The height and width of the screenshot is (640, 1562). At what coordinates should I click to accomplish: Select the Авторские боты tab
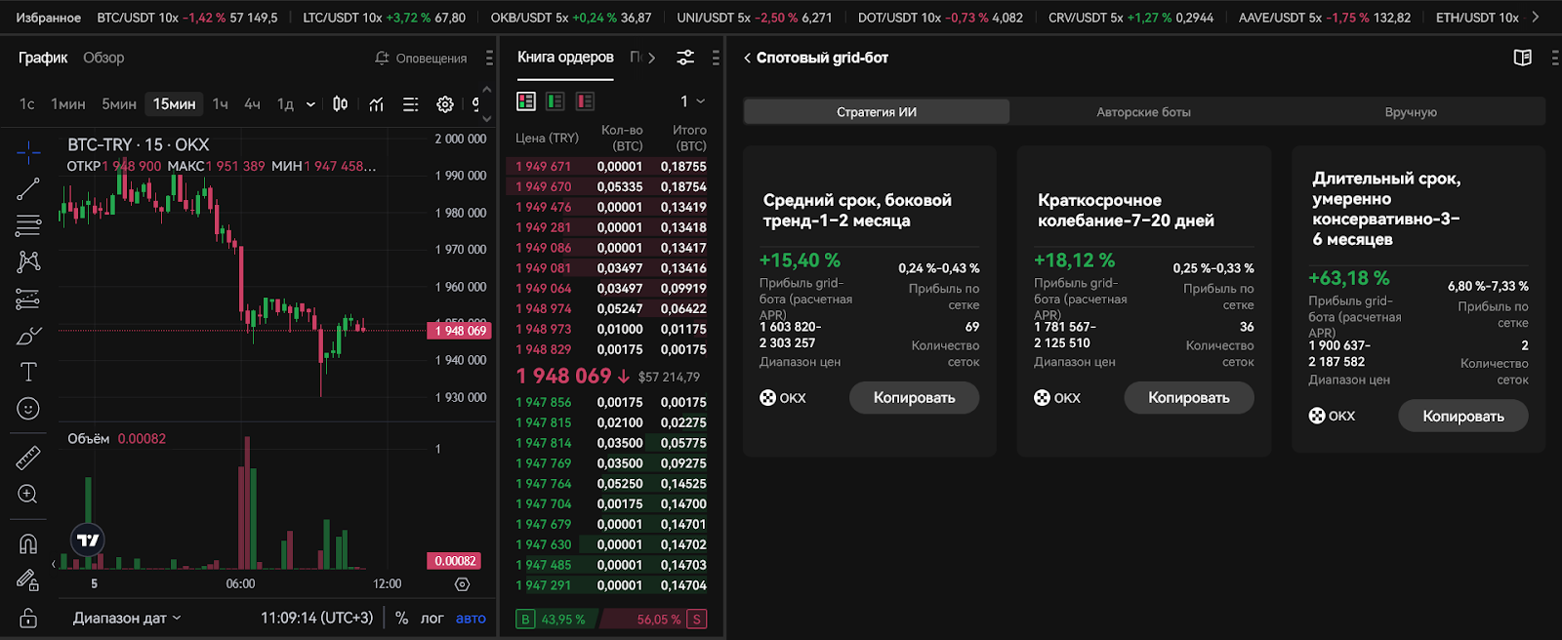tap(1143, 112)
